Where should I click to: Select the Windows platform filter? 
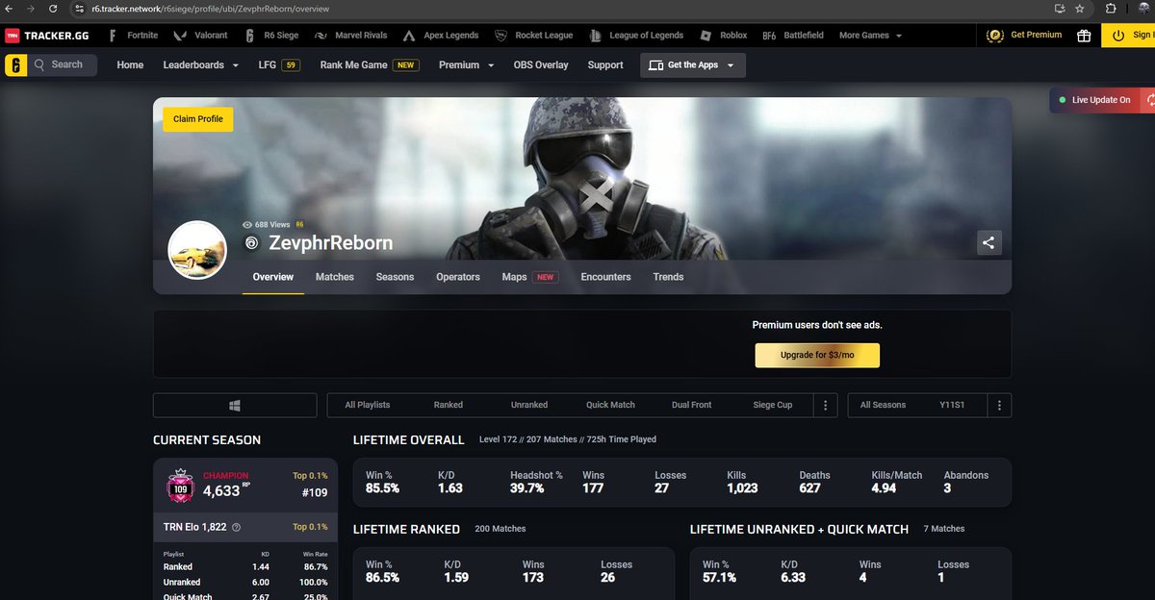pyautogui.click(x=235, y=405)
